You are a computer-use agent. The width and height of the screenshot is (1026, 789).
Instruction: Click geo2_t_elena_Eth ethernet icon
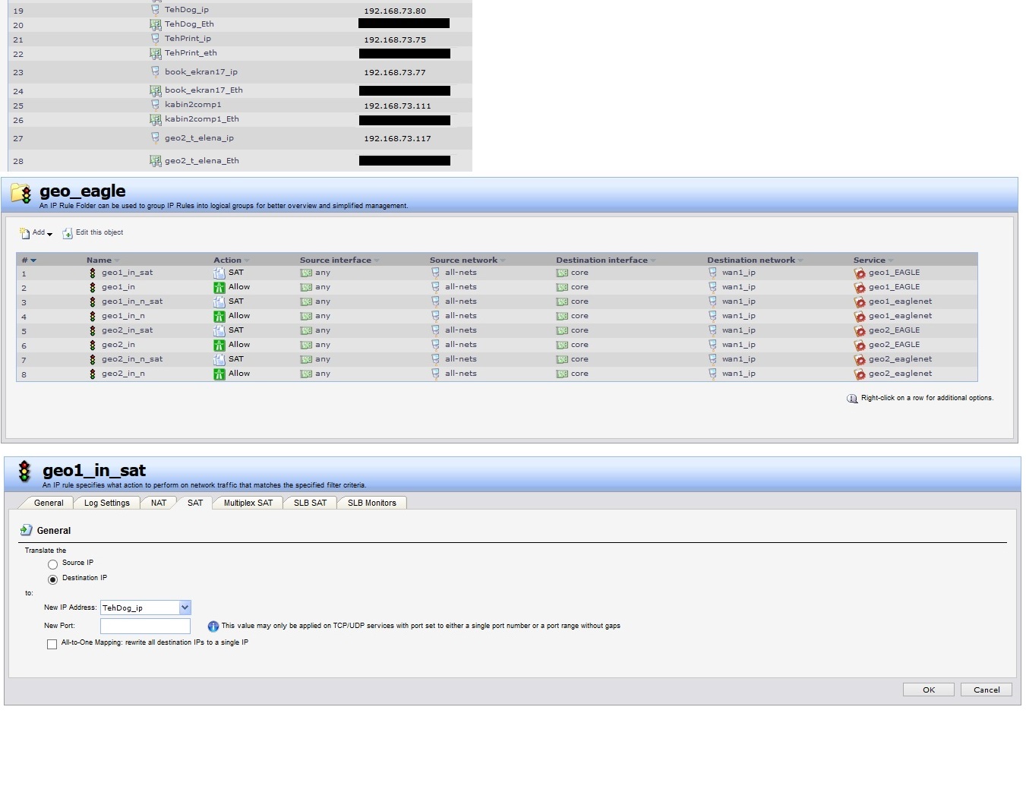[x=155, y=161]
